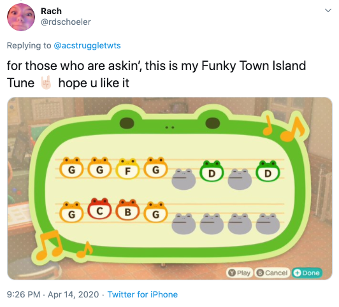Select the last green D frog note
This screenshot has width=339, height=307.
[268, 171]
